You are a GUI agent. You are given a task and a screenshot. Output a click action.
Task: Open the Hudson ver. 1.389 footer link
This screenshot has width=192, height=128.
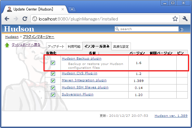(x=171, y=116)
